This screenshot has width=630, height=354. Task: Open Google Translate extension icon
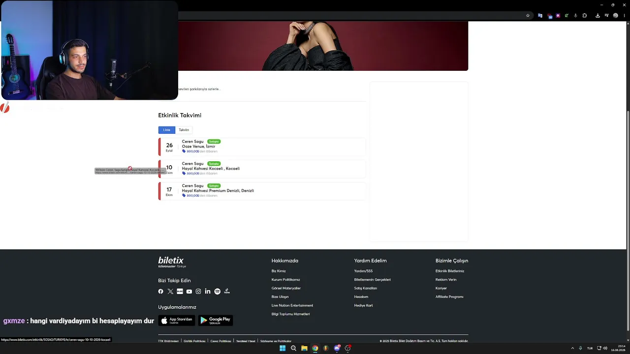(x=540, y=16)
